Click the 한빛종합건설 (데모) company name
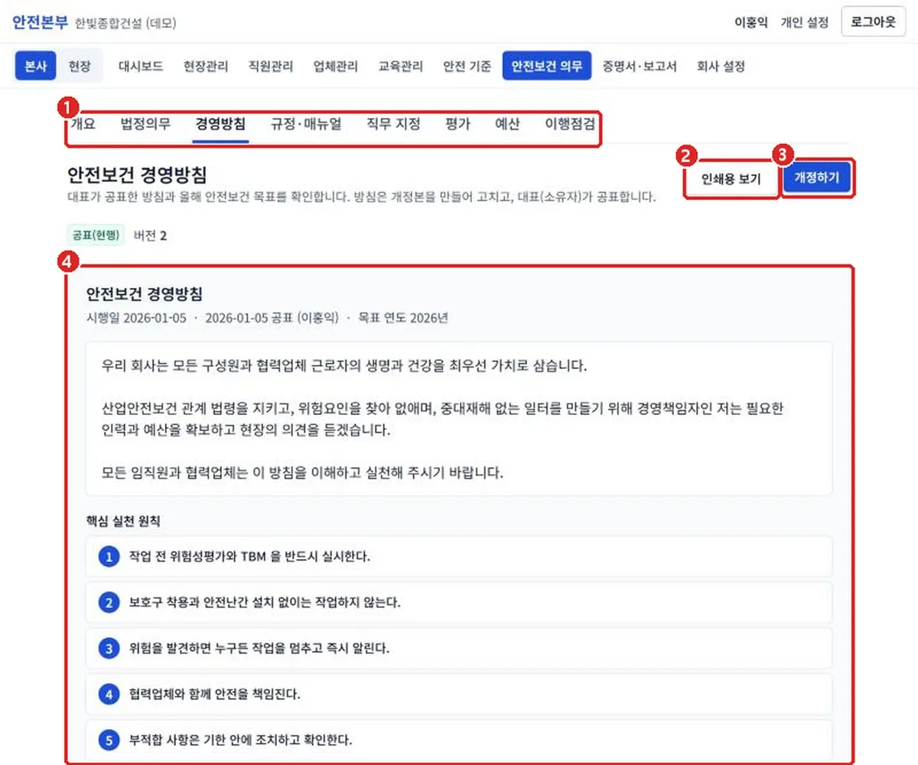 pyautogui.click(x=126, y=24)
